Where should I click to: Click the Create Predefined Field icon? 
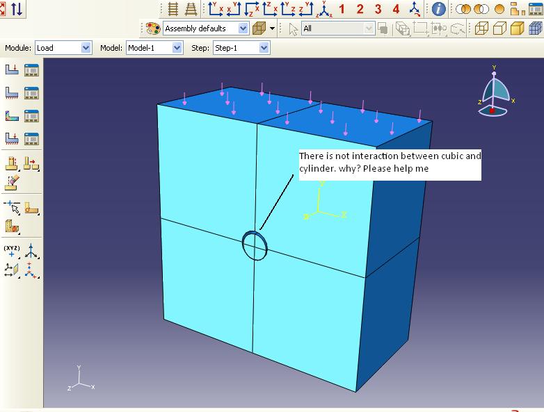click(x=13, y=115)
